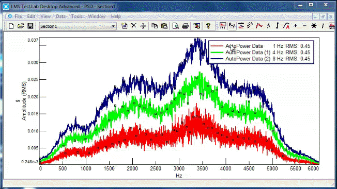Click the asterisk (multiply) operator icon

(x=314, y=26)
